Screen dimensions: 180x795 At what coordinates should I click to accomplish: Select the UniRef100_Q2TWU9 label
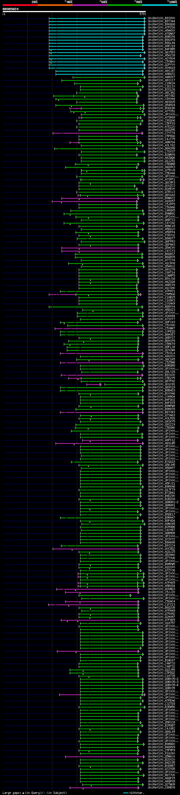tap(161, 784)
